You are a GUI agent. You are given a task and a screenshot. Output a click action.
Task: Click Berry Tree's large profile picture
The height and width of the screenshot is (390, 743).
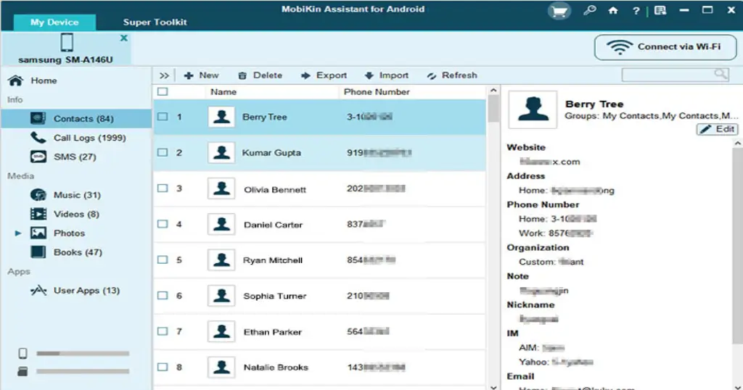533,109
